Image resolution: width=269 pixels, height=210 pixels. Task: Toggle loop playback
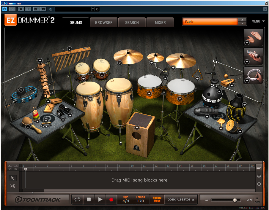(77, 199)
